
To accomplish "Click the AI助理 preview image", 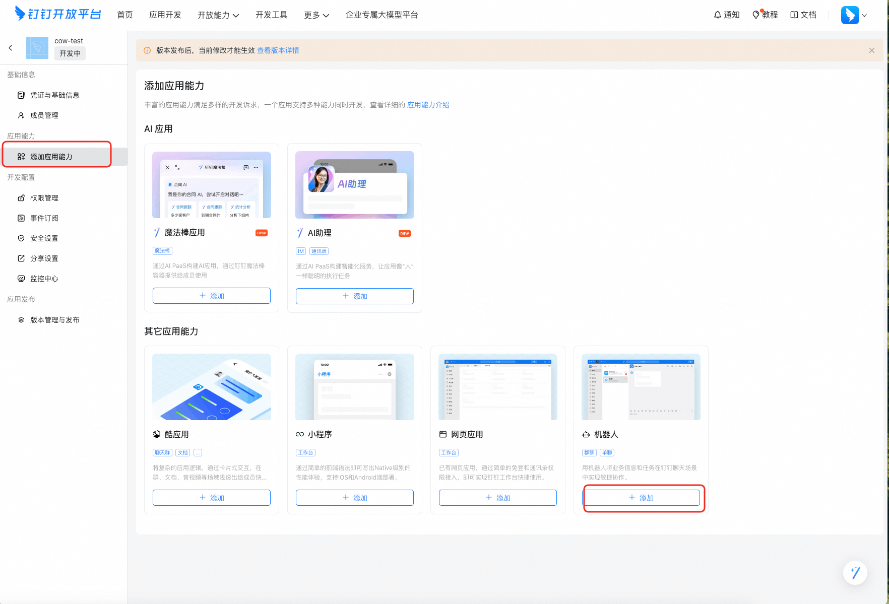I will [x=355, y=185].
